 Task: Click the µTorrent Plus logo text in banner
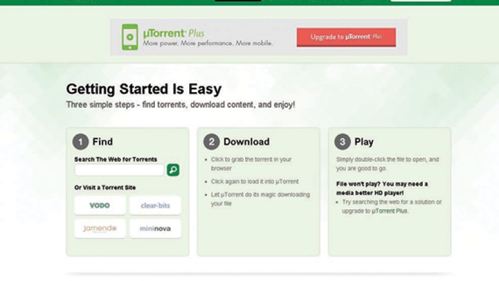[x=174, y=33]
